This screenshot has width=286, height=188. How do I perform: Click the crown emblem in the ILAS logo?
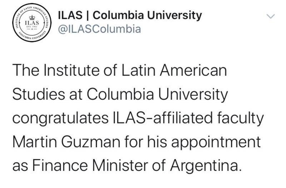[32, 17]
